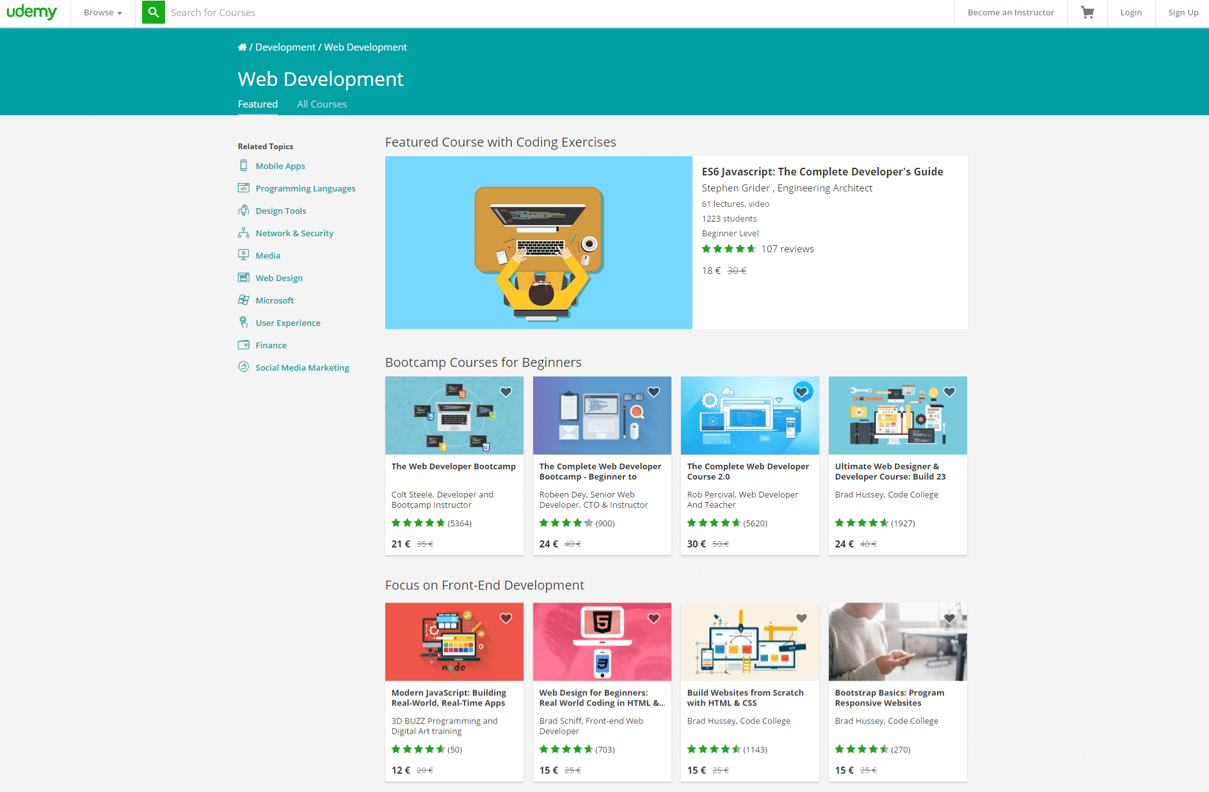
Task: Open the Programming Languages related topic
Action: tap(305, 188)
